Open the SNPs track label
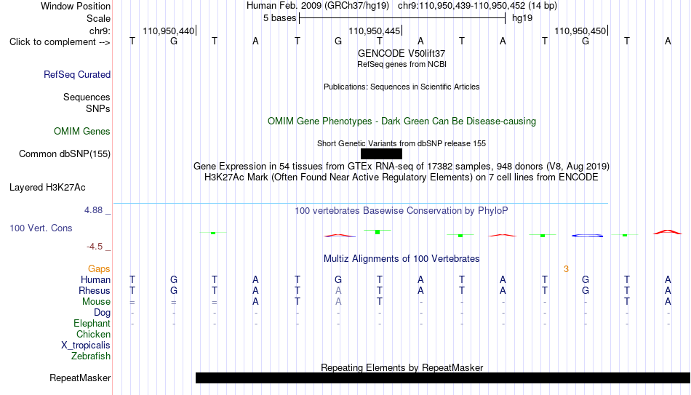Viewport: 691px width, 395px height. pyautogui.click(x=98, y=108)
